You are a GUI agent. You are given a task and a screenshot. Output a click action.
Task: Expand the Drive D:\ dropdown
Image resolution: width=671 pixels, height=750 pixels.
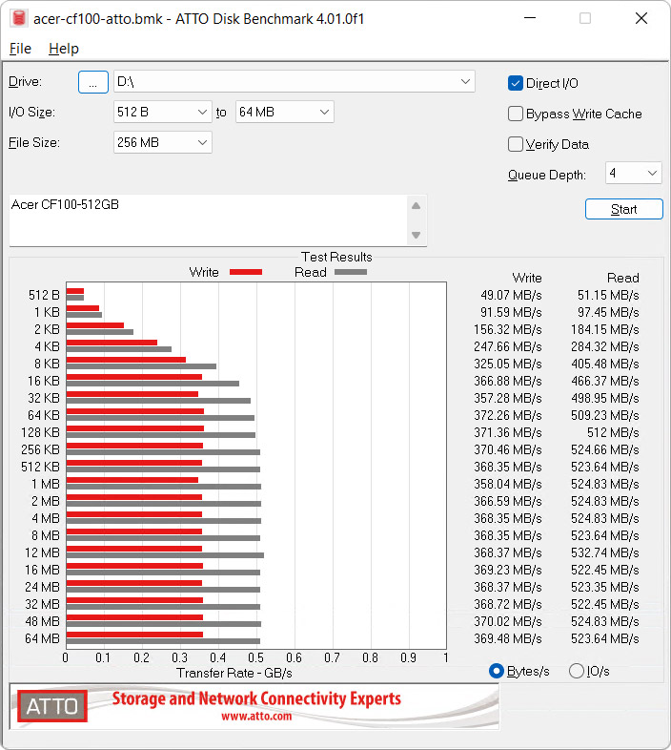click(x=295, y=81)
